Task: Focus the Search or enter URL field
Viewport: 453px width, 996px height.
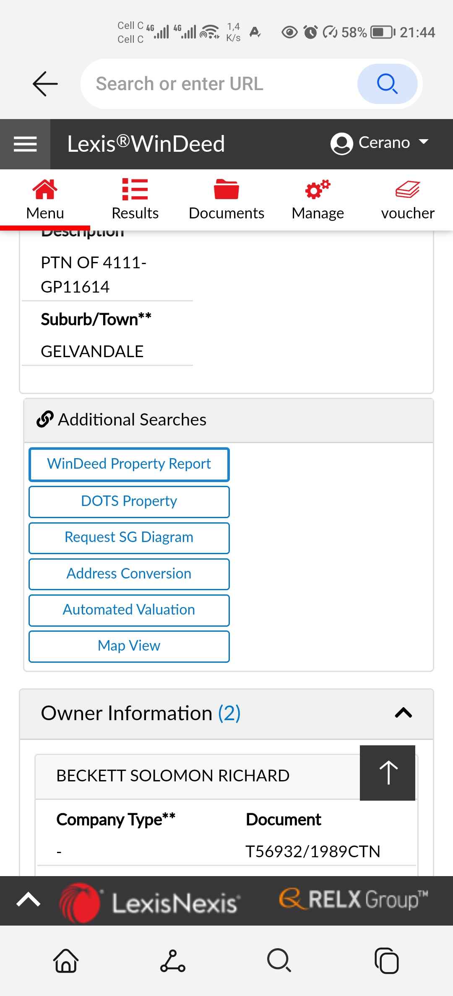Action: (218, 84)
